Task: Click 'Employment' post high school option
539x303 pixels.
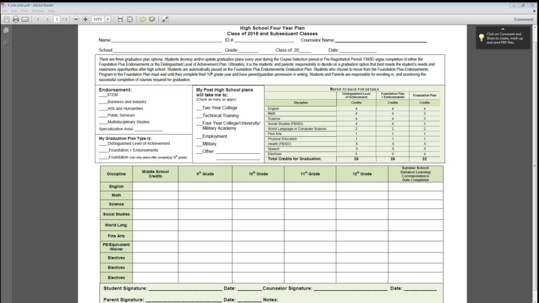Action: click(212, 136)
